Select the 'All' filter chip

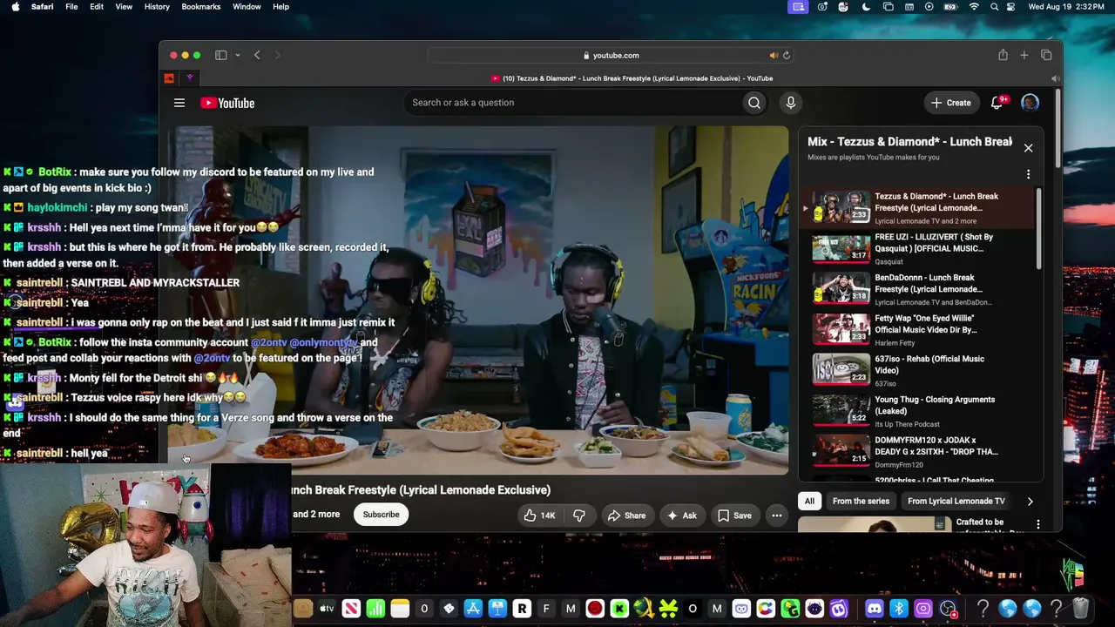click(x=809, y=502)
